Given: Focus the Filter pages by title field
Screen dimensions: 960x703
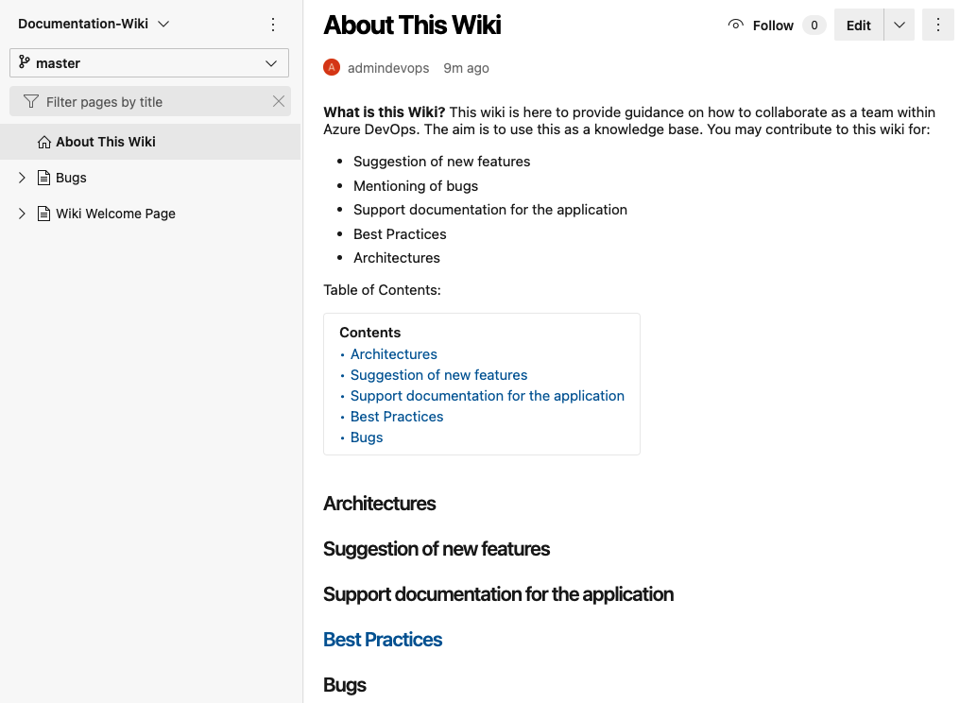Looking at the screenshot, I should 151,102.
